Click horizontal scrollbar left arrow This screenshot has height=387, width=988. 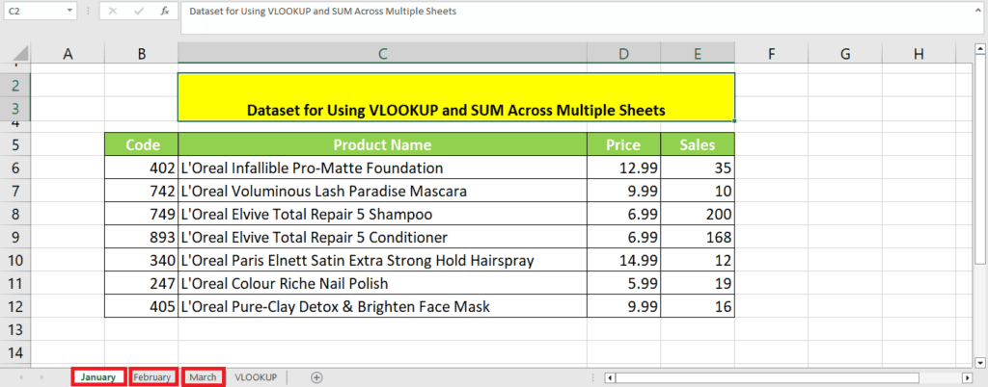(609, 377)
